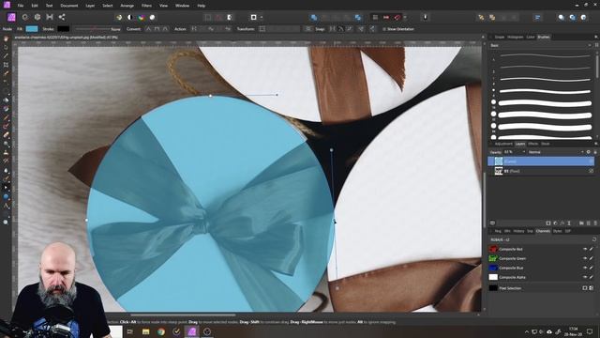The height and width of the screenshot is (338, 600).
Task: Select the selected blue curve layer thumbnail
Action: (x=498, y=161)
